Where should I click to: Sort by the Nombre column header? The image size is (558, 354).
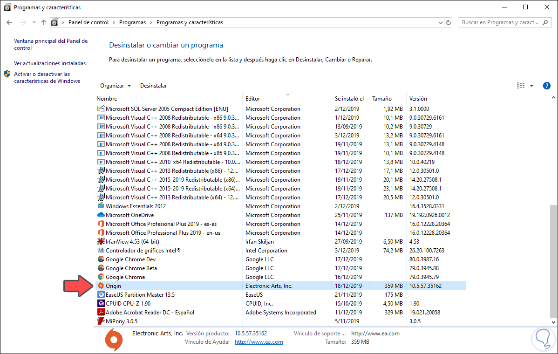(x=168, y=99)
